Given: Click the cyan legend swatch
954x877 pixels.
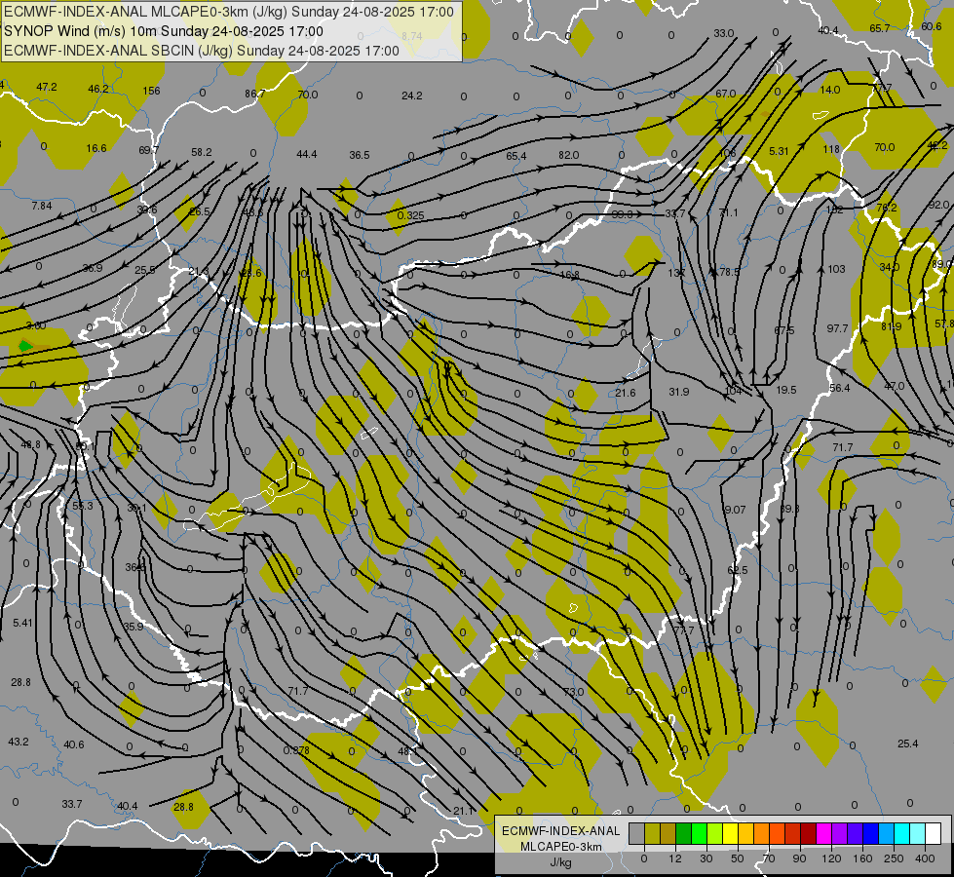Looking at the screenshot, I should pos(901,834).
